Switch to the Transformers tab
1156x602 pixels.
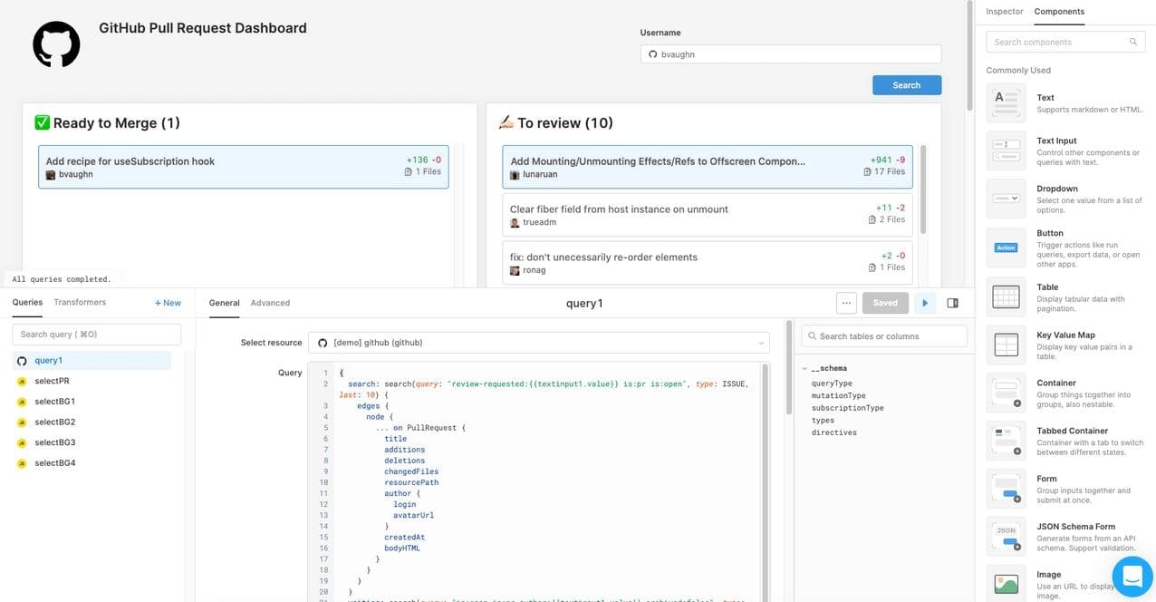pyautogui.click(x=80, y=302)
